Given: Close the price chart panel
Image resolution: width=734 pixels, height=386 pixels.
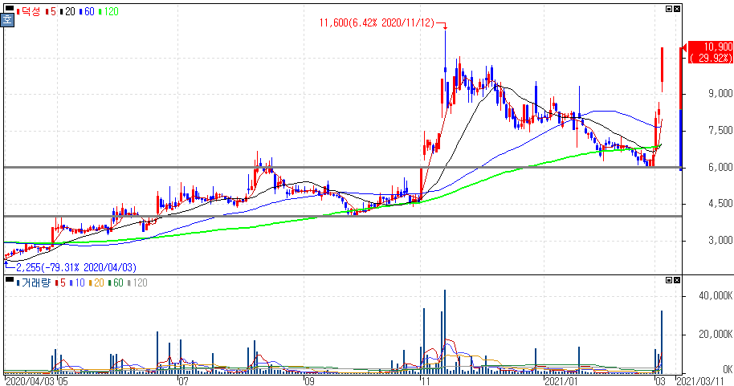Looking at the screenshot, I should (x=677, y=9).
